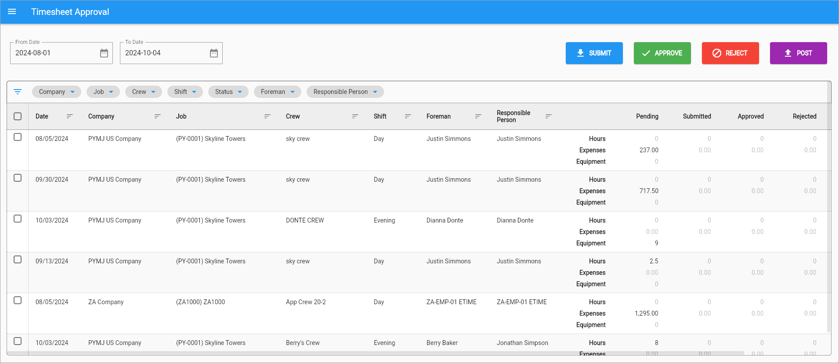The image size is (839, 363).
Task: Check the 10/03/2024 DONTE CREW row
Action: tap(18, 219)
